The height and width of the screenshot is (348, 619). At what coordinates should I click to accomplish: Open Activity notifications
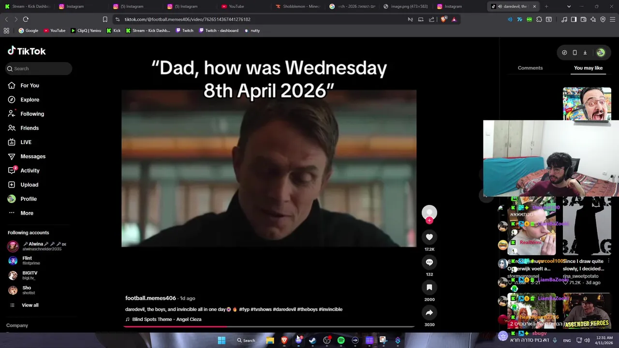[x=24, y=171]
